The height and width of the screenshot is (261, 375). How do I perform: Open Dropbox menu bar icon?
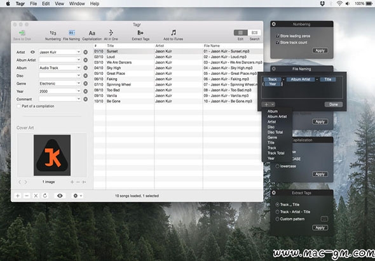(322, 4)
